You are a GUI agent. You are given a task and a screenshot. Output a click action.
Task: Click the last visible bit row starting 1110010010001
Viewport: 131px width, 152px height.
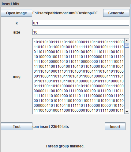tap(79, 110)
